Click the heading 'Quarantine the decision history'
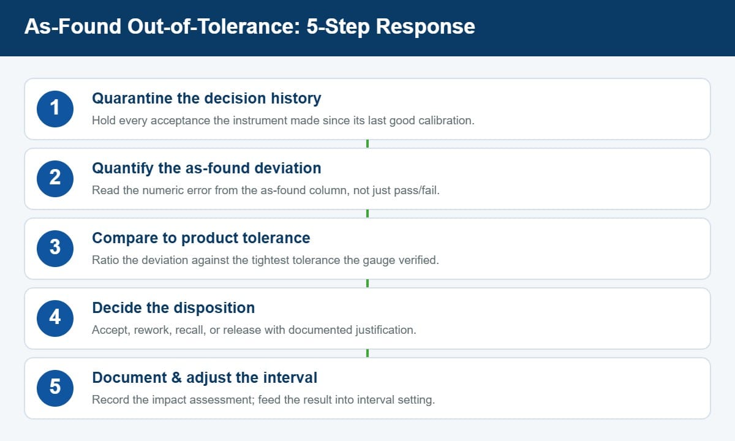 pos(206,98)
